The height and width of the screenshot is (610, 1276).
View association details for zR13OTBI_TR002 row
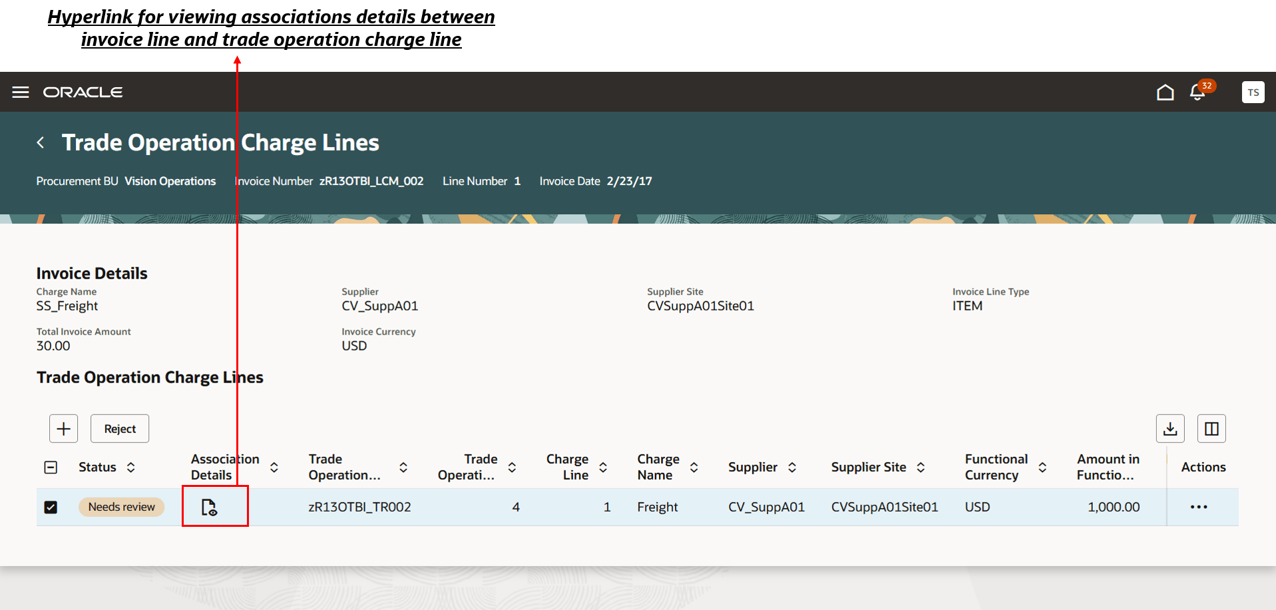click(209, 508)
